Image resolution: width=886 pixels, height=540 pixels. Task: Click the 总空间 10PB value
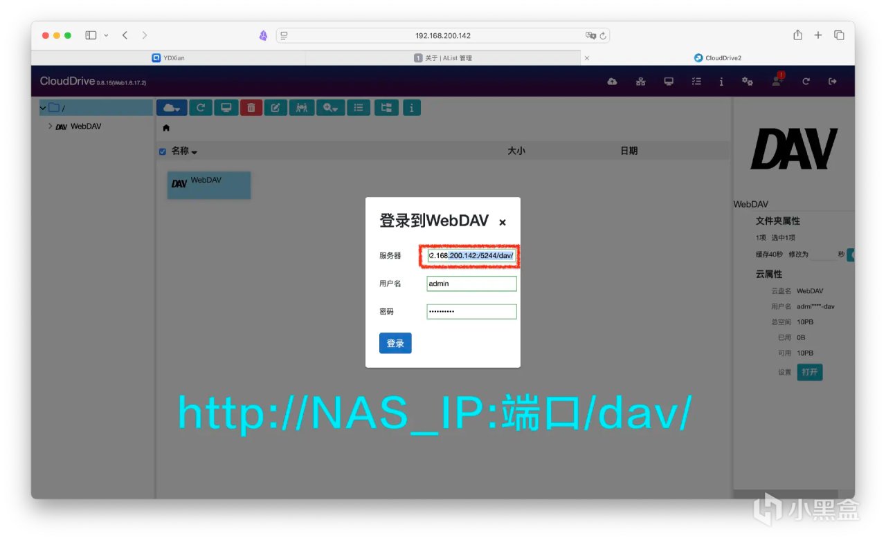click(x=805, y=322)
